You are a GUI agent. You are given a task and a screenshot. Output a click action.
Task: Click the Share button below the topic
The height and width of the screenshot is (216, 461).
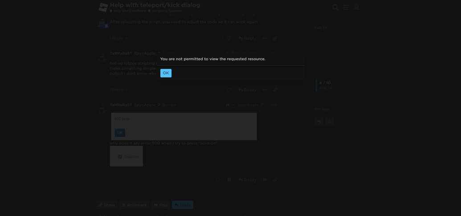pyautogui.click(x=106, y=205)
